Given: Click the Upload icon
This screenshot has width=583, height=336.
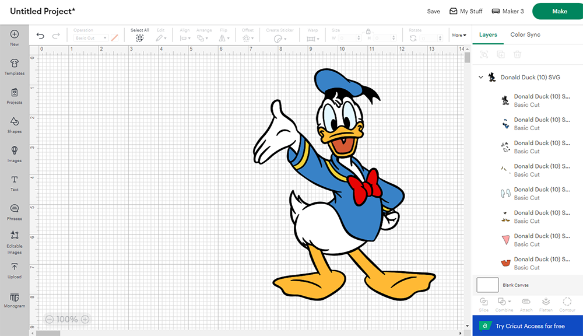Looking at the screenshot, I should [15, 270].
